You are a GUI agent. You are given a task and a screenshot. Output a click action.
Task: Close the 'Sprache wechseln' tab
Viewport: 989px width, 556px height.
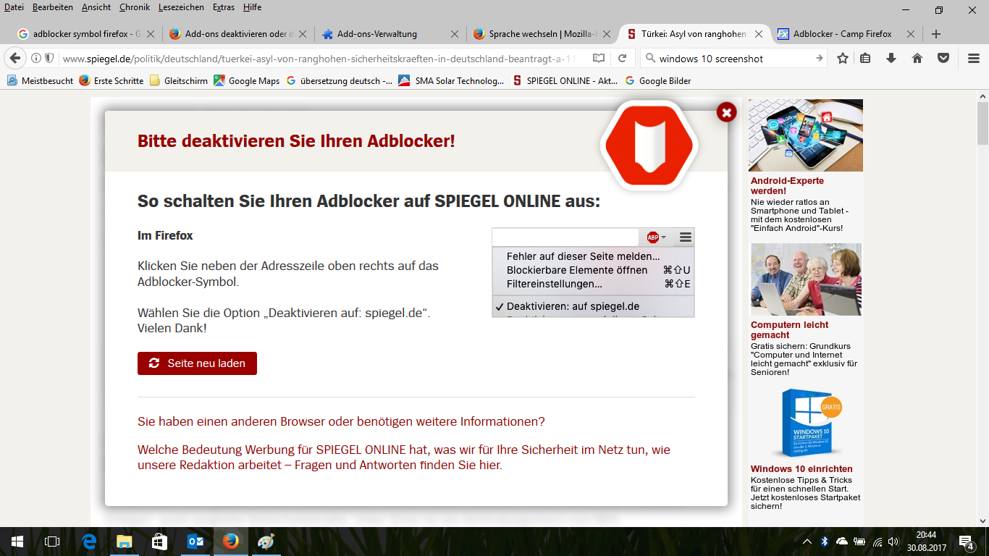point(607,34)
